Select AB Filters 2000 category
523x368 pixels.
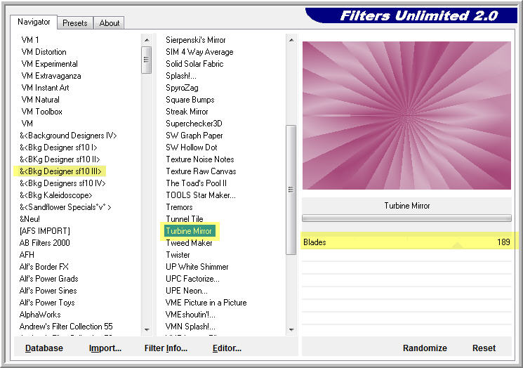pyautogui.click(x=45, y=243)
